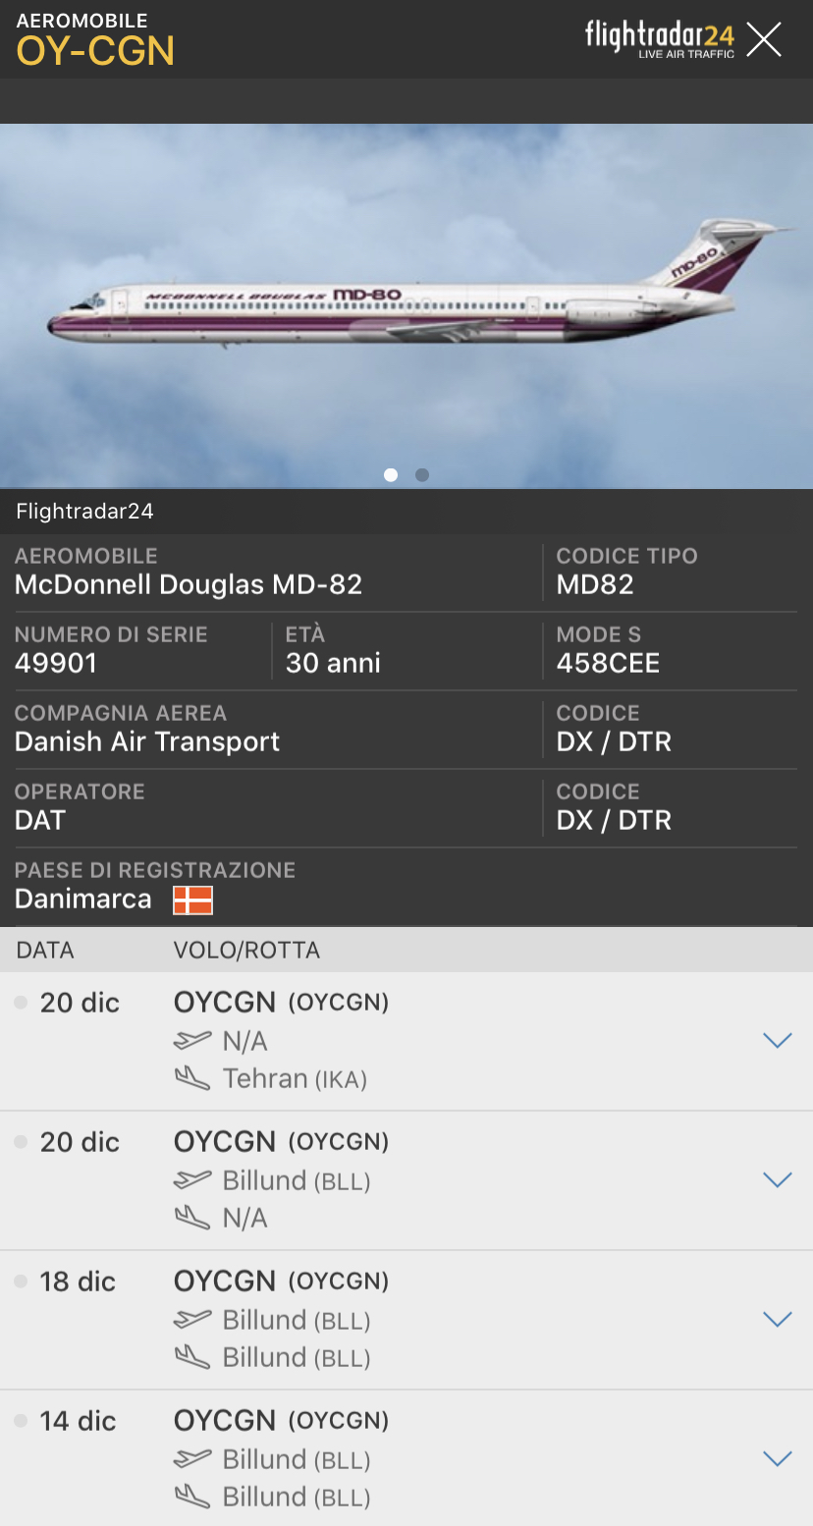Click landing icon on 18 dic flight
The image size is (813, 1526).
click(192, 1358)
